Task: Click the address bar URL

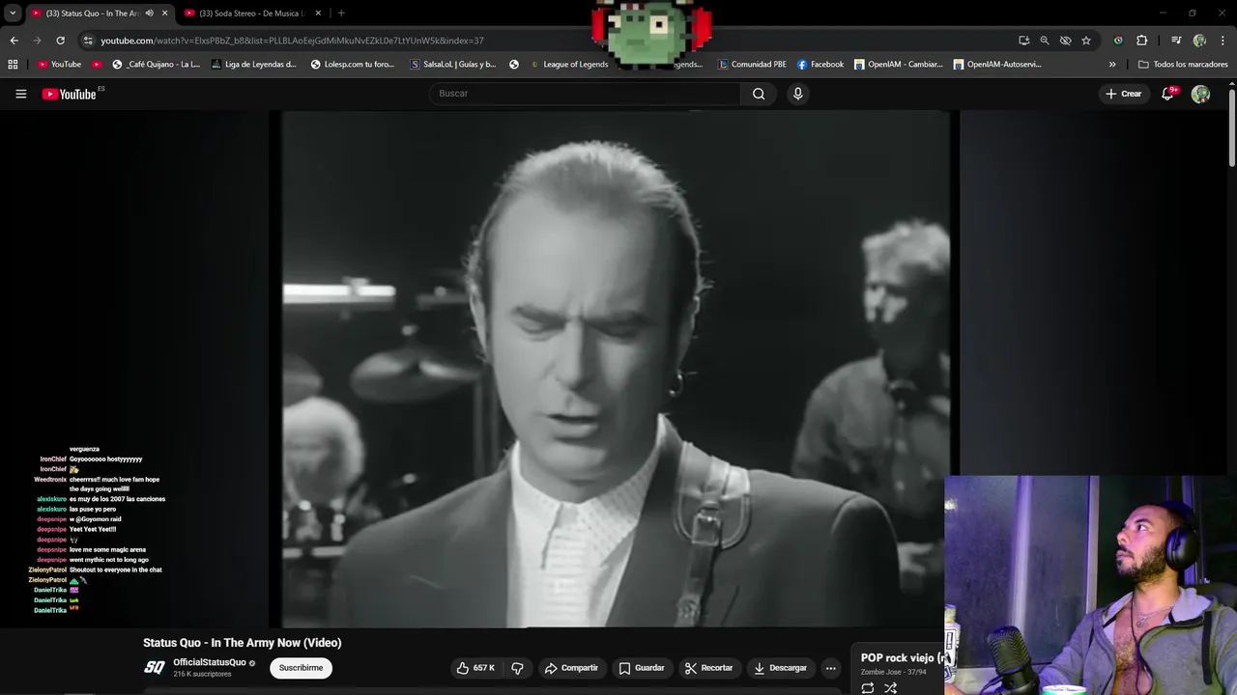Action: tap(292, 41)
